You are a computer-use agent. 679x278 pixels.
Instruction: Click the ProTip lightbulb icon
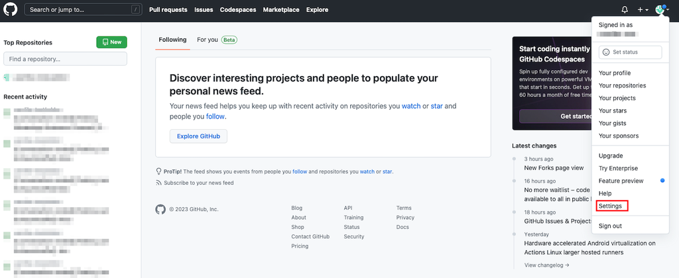(x=158, y=171)
